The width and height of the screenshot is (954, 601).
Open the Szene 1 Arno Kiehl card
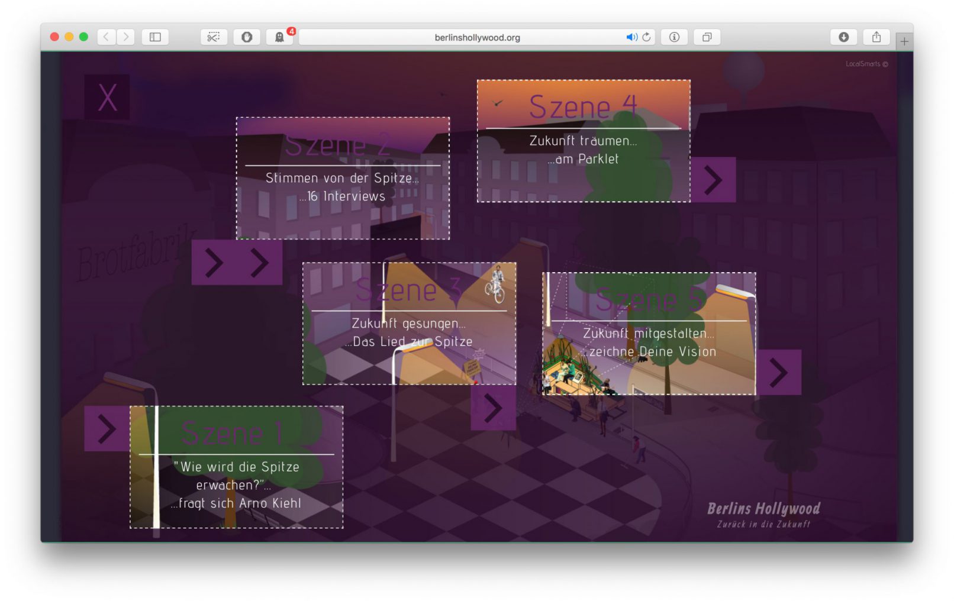coord(236,467)
